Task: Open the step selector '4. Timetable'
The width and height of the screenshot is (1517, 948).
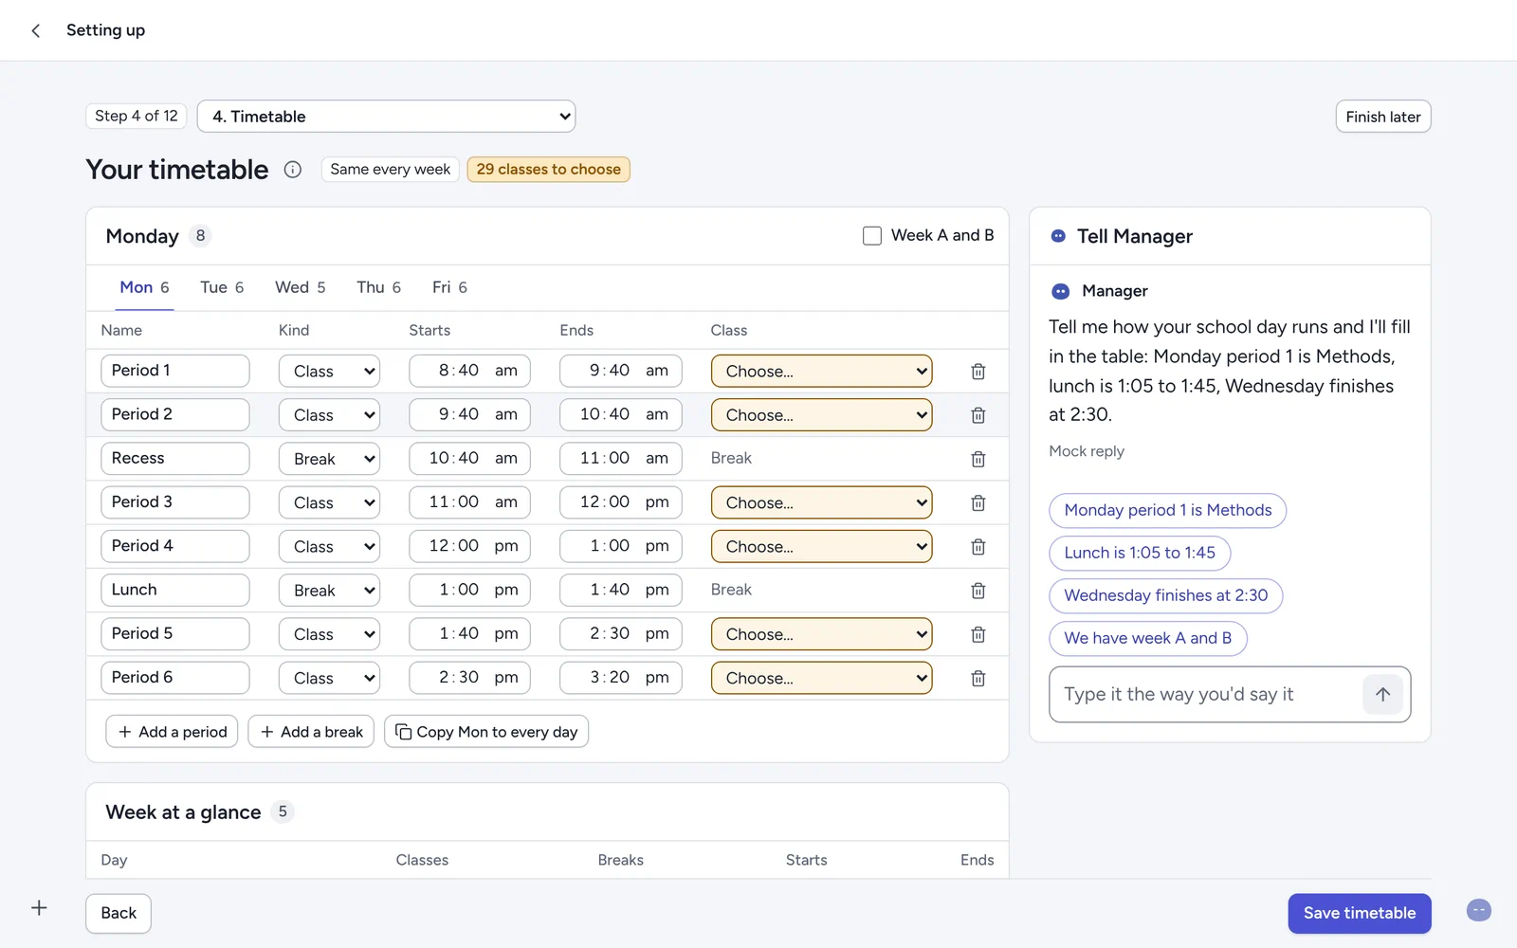Action: 386,117
